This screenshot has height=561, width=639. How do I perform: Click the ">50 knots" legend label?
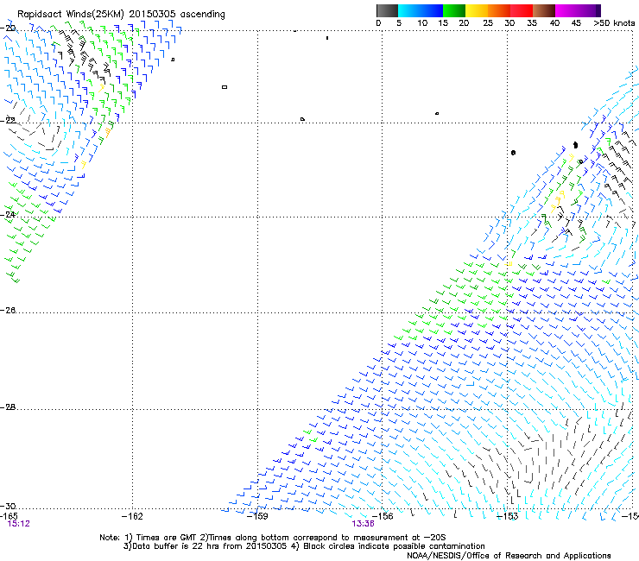pyautogui.click(x=614, y=23)
